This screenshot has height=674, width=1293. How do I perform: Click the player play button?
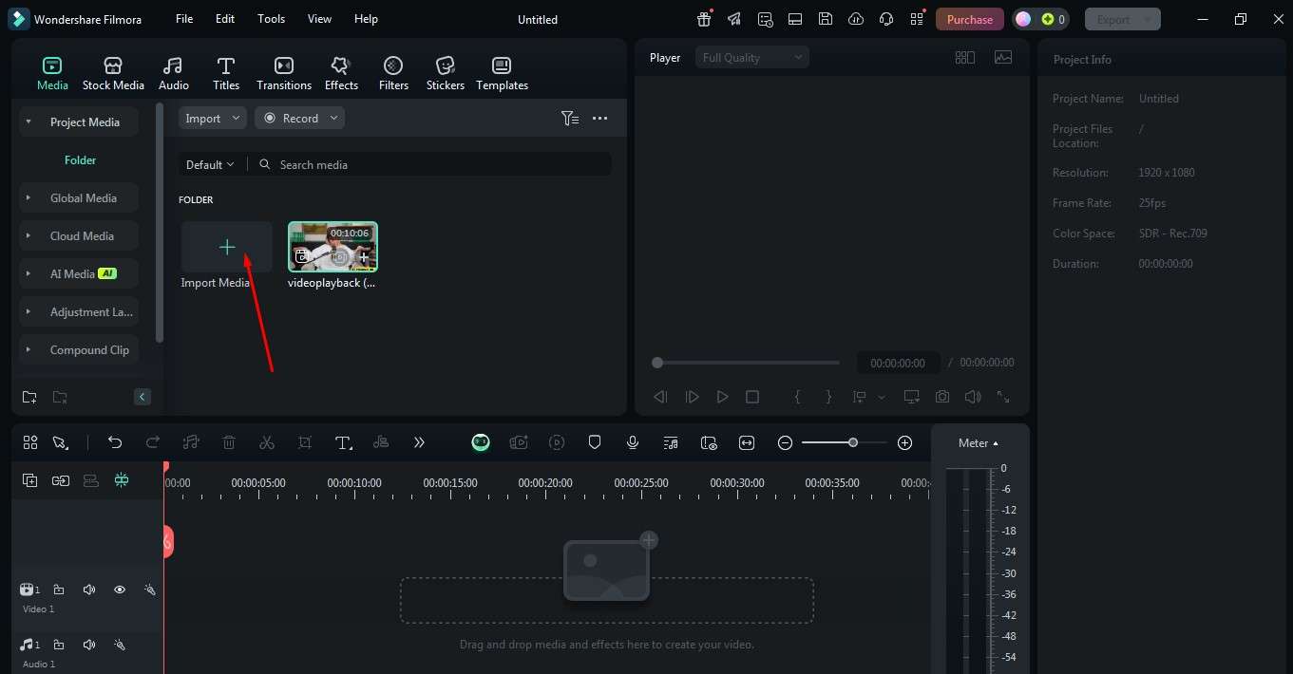pyautogui.click(x=722, y=397)
